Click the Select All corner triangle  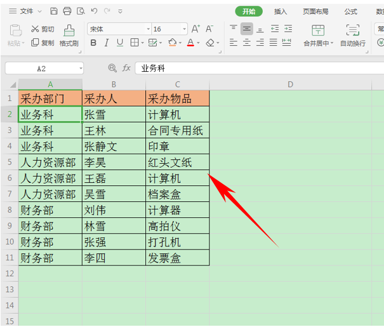(13, 85)
